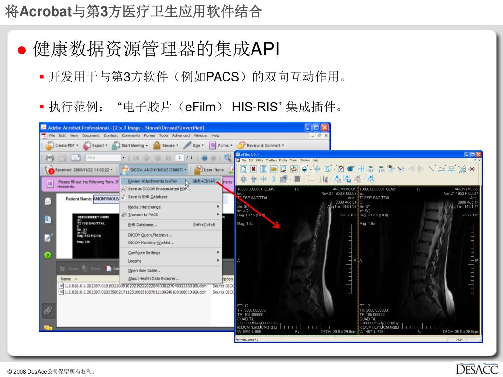
Task: Click the red X delete icon in eFilm toolbar
Action: (253, 169)
